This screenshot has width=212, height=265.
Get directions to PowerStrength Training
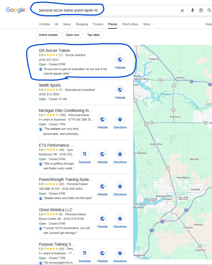click(x=120, y=186)
